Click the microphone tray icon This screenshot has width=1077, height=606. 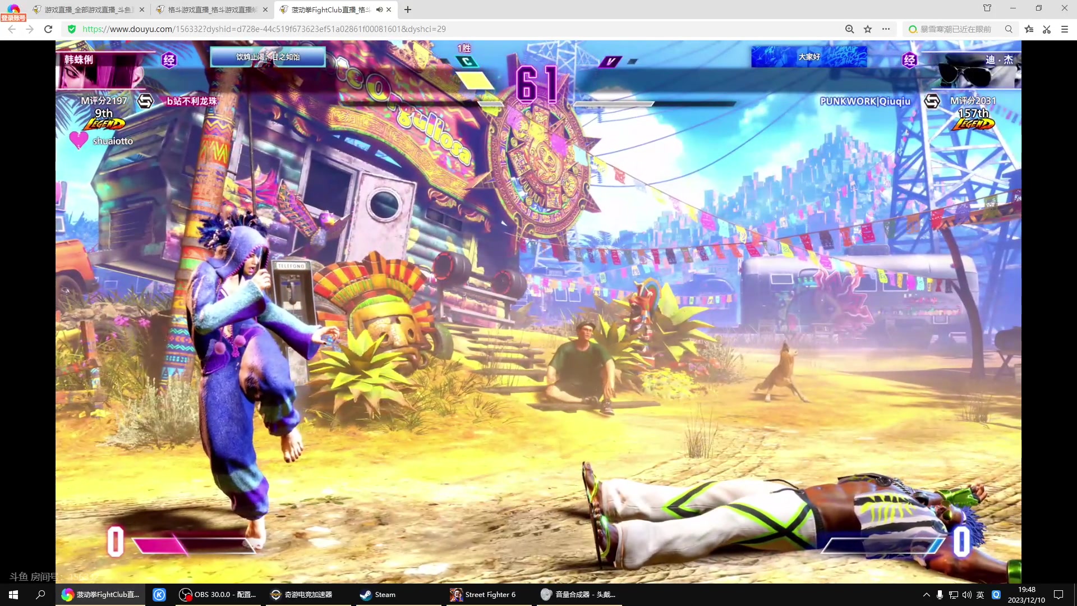click(940, 595)
